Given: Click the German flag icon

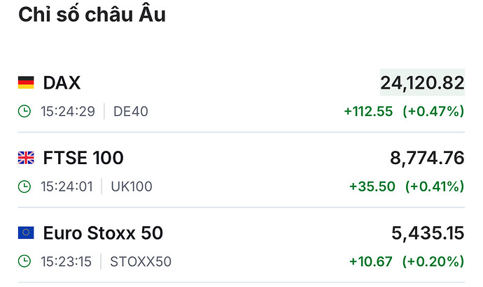Looking at the screenshot, I should tap(26, 83).
